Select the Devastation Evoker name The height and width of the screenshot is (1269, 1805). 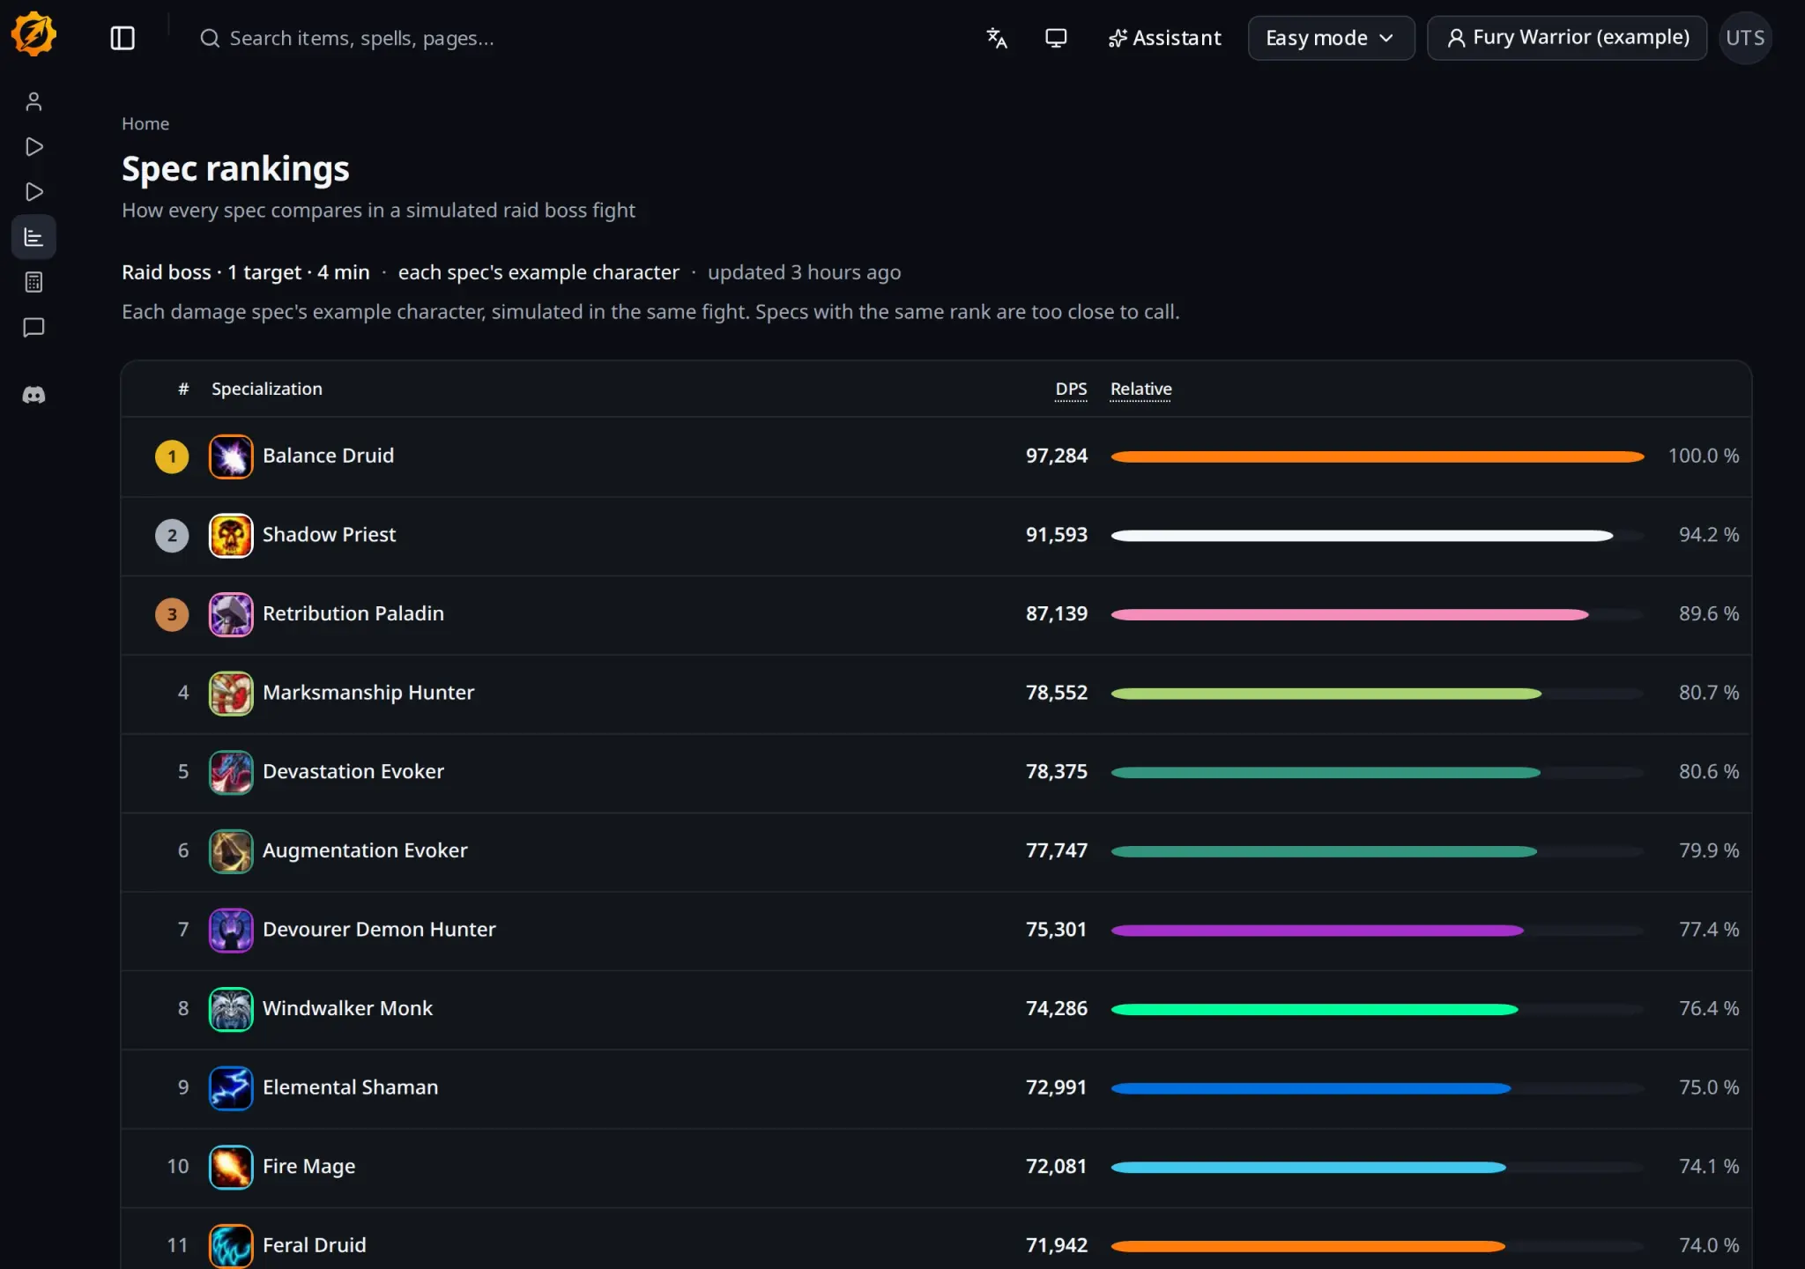pyautogui.click(x=353, y=771)
